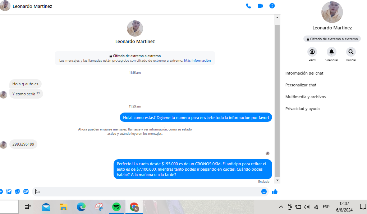Send a thumbs-up like
Screen dimensions: 367x214
(x=275, y=191)
